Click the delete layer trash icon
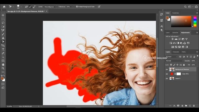 (x=194, y=106)
